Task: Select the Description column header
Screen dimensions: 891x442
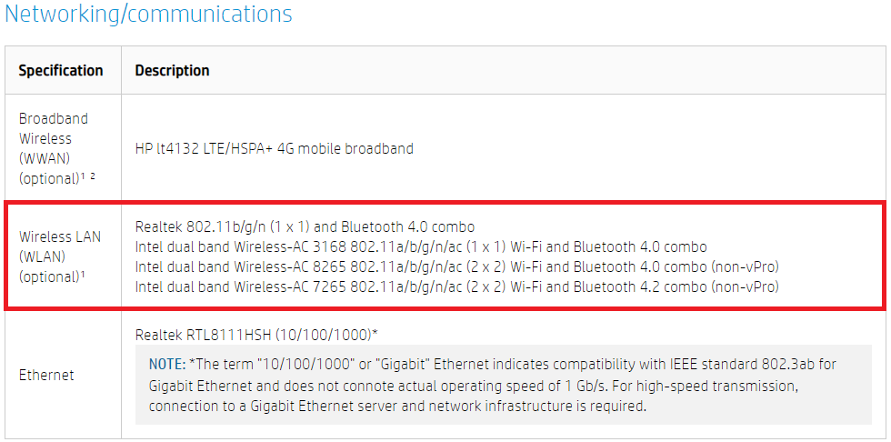Action: click(172, 70)
